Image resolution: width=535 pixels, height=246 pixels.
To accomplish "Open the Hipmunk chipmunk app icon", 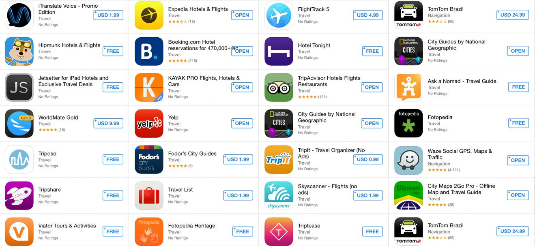I will [19, 51].
